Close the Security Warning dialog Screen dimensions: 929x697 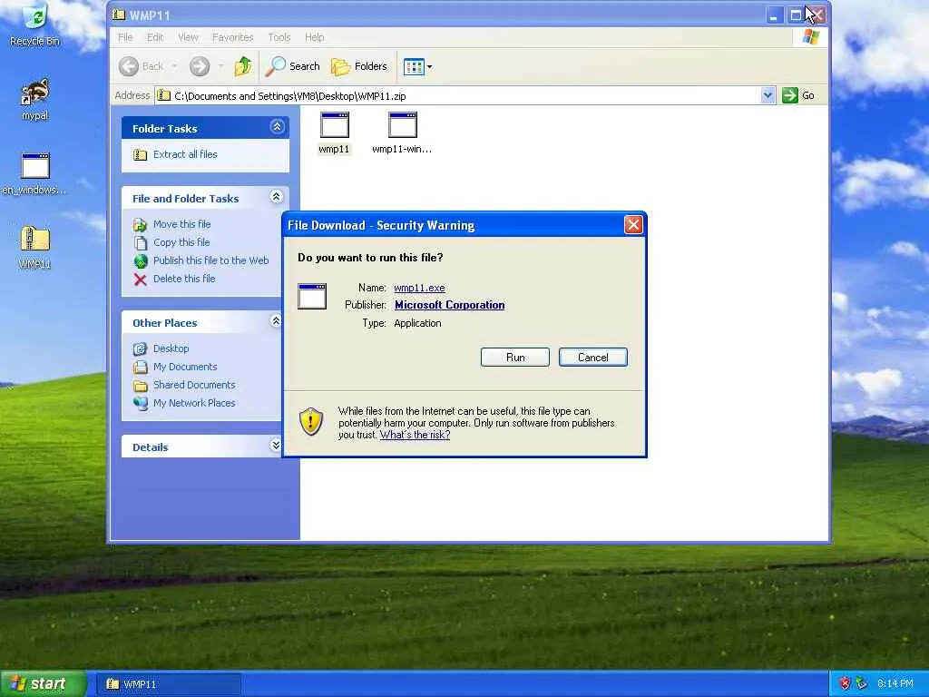(633, 225)
